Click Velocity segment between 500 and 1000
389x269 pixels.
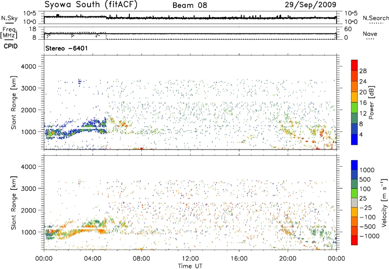point(354,174)
